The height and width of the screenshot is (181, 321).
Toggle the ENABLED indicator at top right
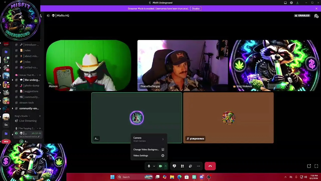click(x=302, y=16)
